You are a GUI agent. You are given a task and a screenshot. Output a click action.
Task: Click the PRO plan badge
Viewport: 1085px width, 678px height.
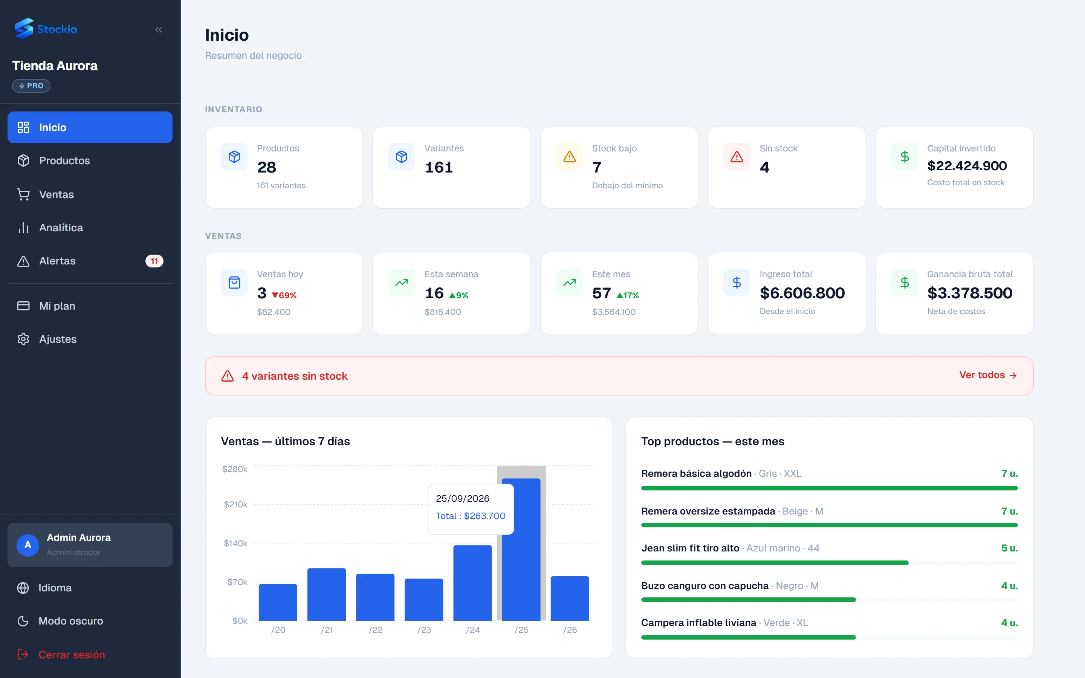click(x=31, y=86)
